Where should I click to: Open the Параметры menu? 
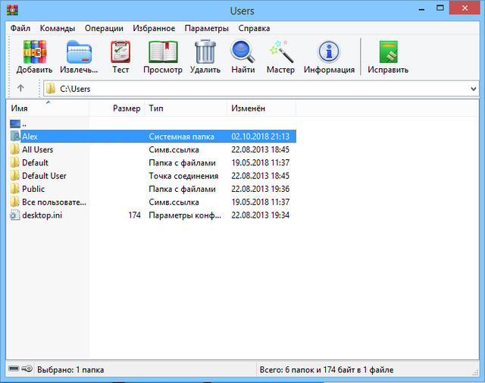pos(205,28)
